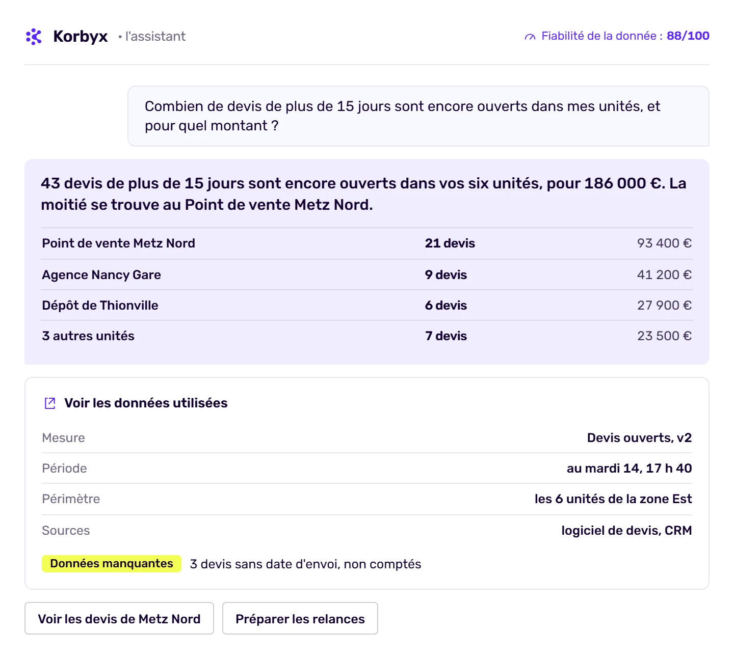Click the 41 200 € amount
This screenshot has width=734, height=660.
(x=664, y=275)
